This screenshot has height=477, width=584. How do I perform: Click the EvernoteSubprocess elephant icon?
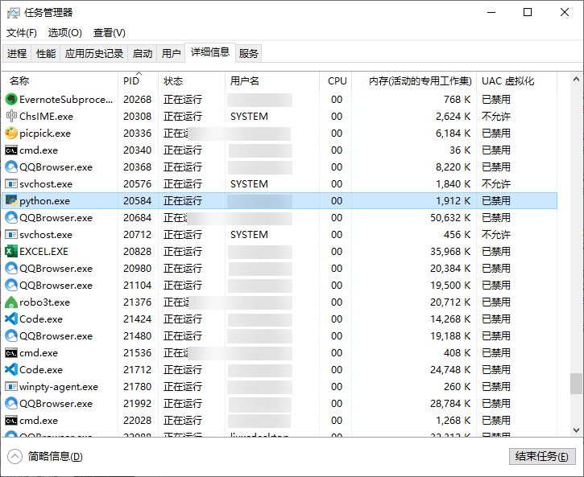coord(11,99)
